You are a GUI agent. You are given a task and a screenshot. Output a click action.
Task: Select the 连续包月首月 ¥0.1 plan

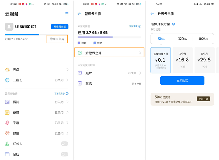[161, 60]
